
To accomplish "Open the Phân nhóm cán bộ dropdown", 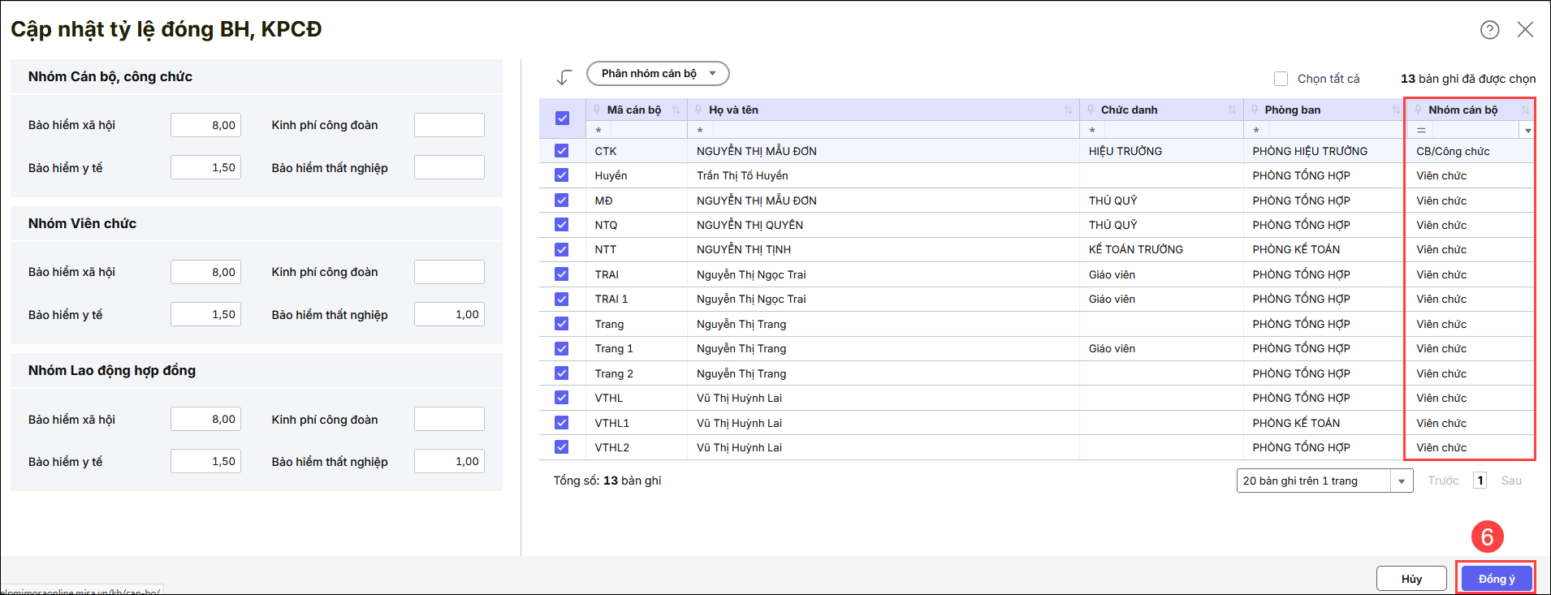I will click(x=658, y=74).
